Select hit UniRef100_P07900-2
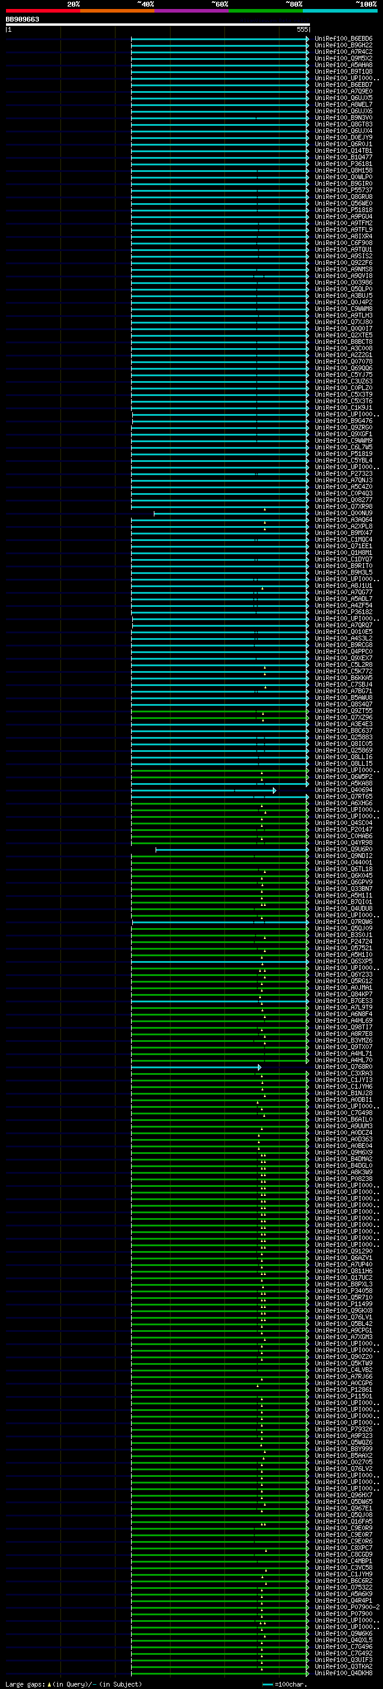This screenshot has height=1689, width=383. (347, 1607)
